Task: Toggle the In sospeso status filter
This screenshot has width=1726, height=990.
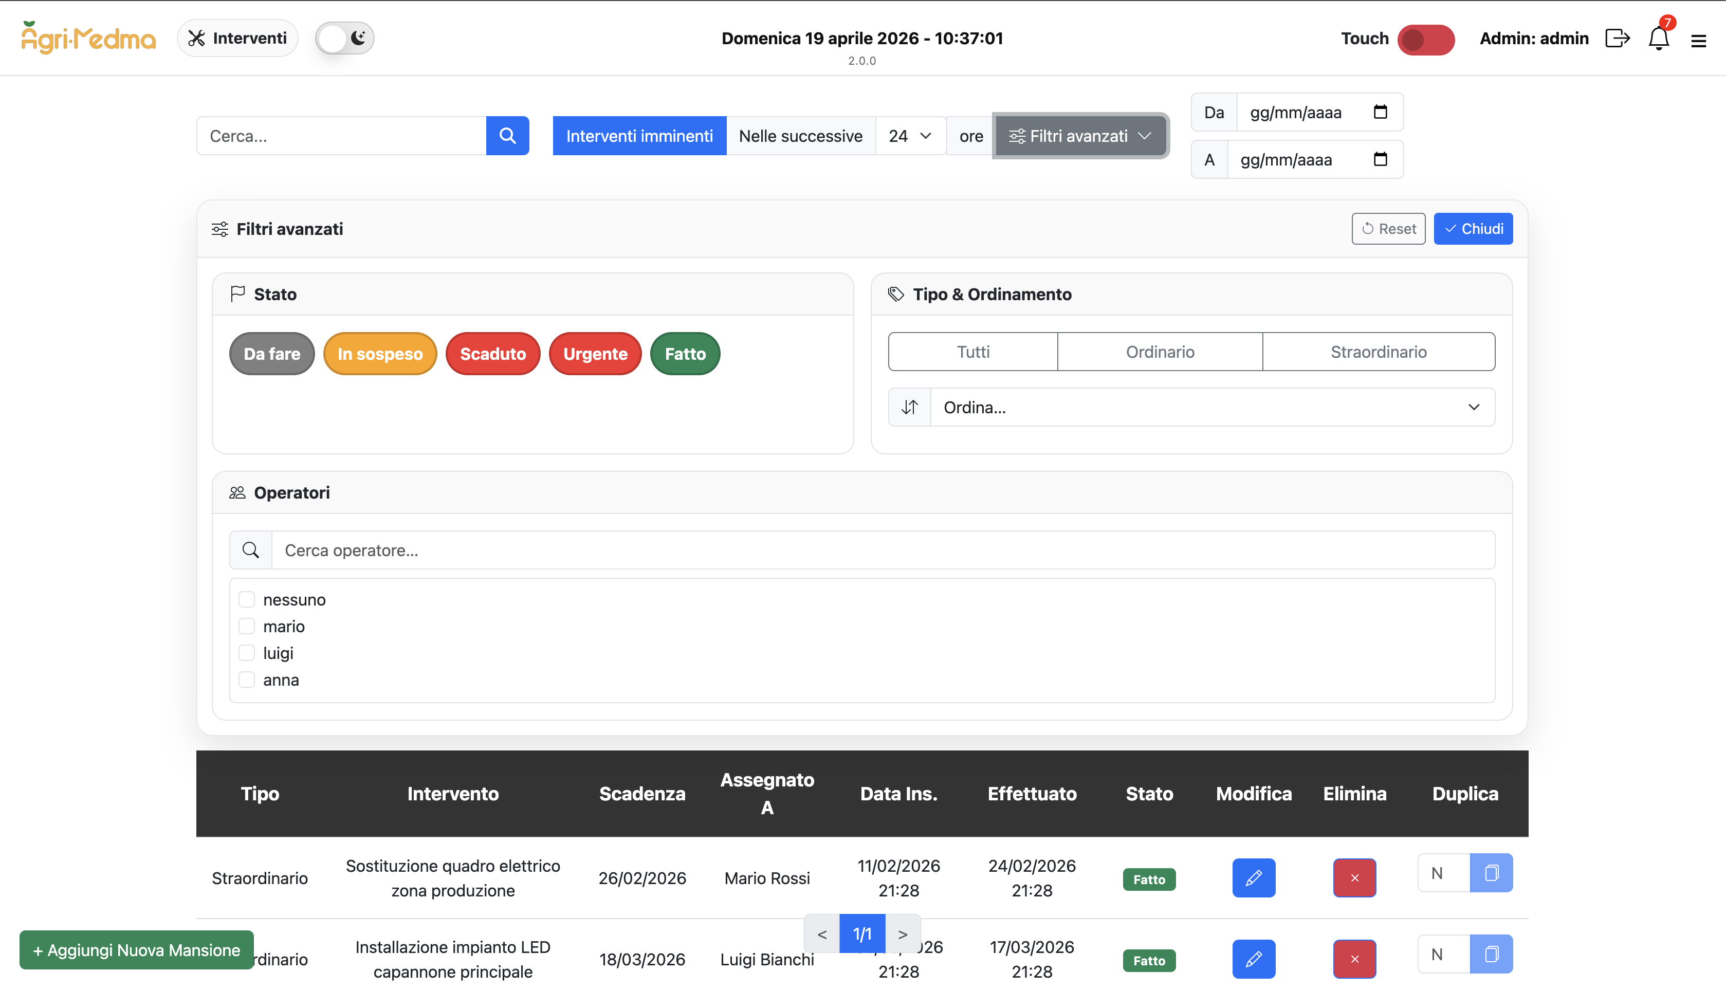Action: 380,354
